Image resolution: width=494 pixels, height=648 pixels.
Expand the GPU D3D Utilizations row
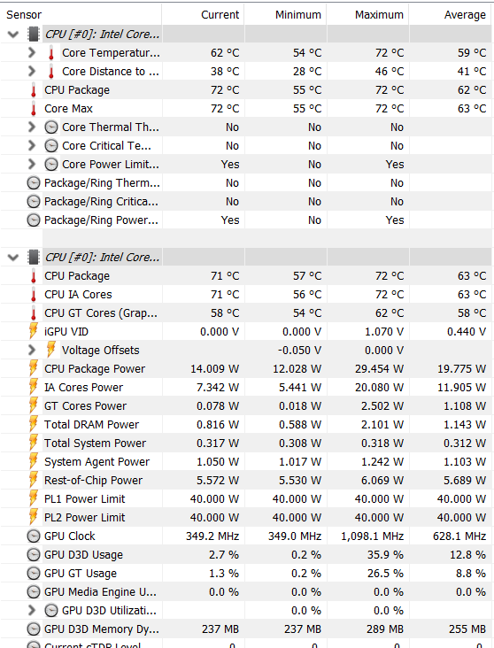pos(31,611)
